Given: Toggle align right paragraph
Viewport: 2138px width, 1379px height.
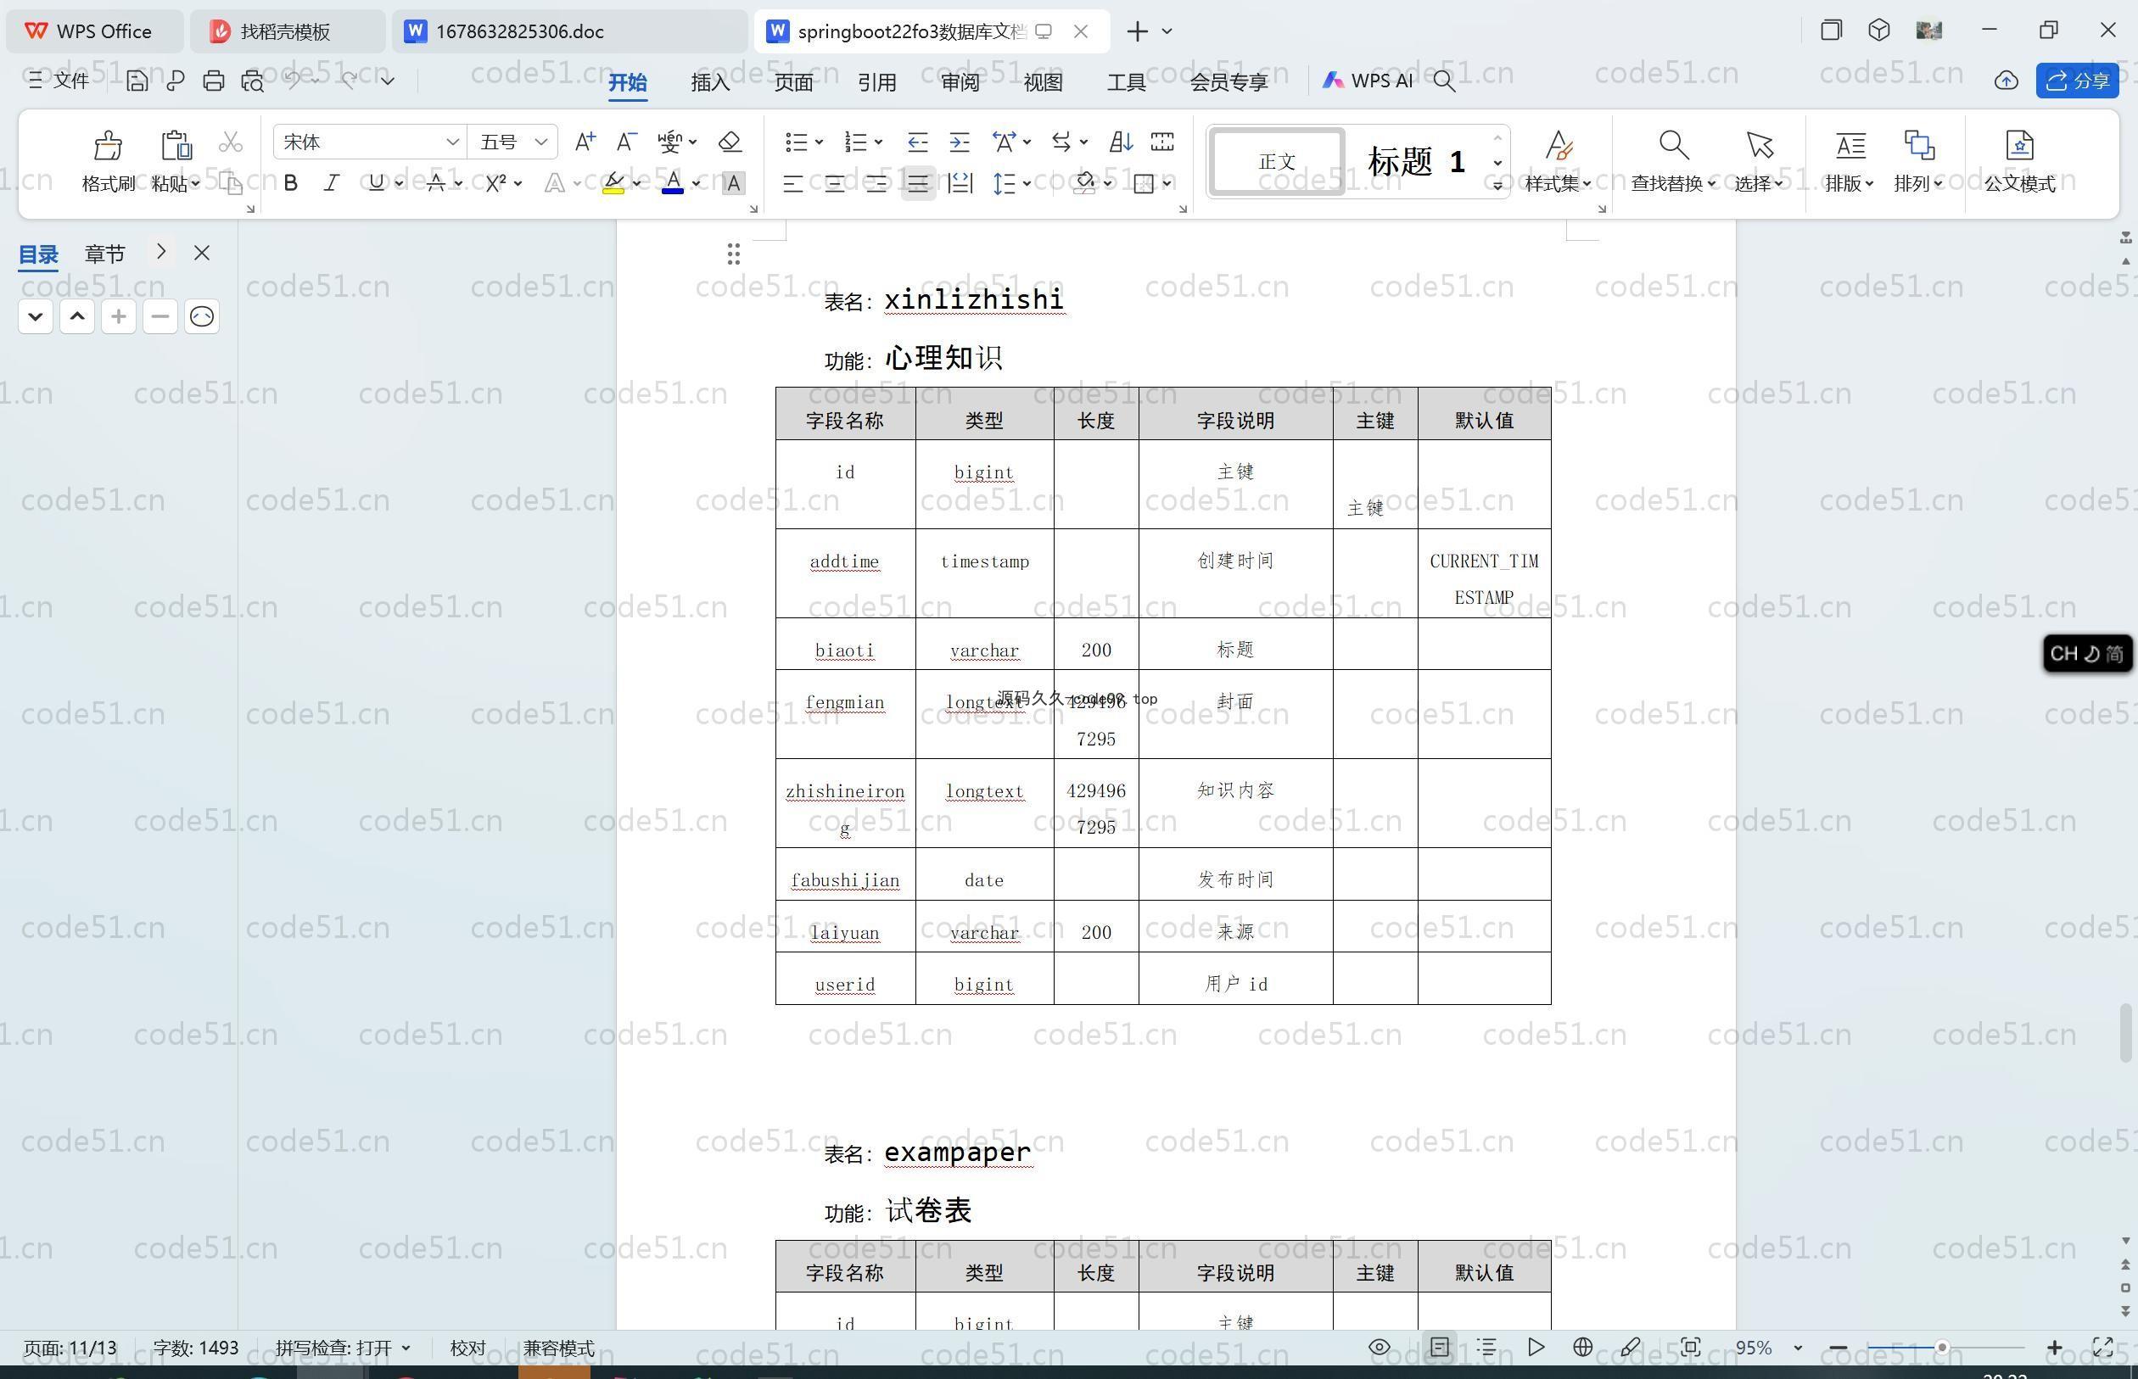Looking at the screenshot, I should [876, 183].
